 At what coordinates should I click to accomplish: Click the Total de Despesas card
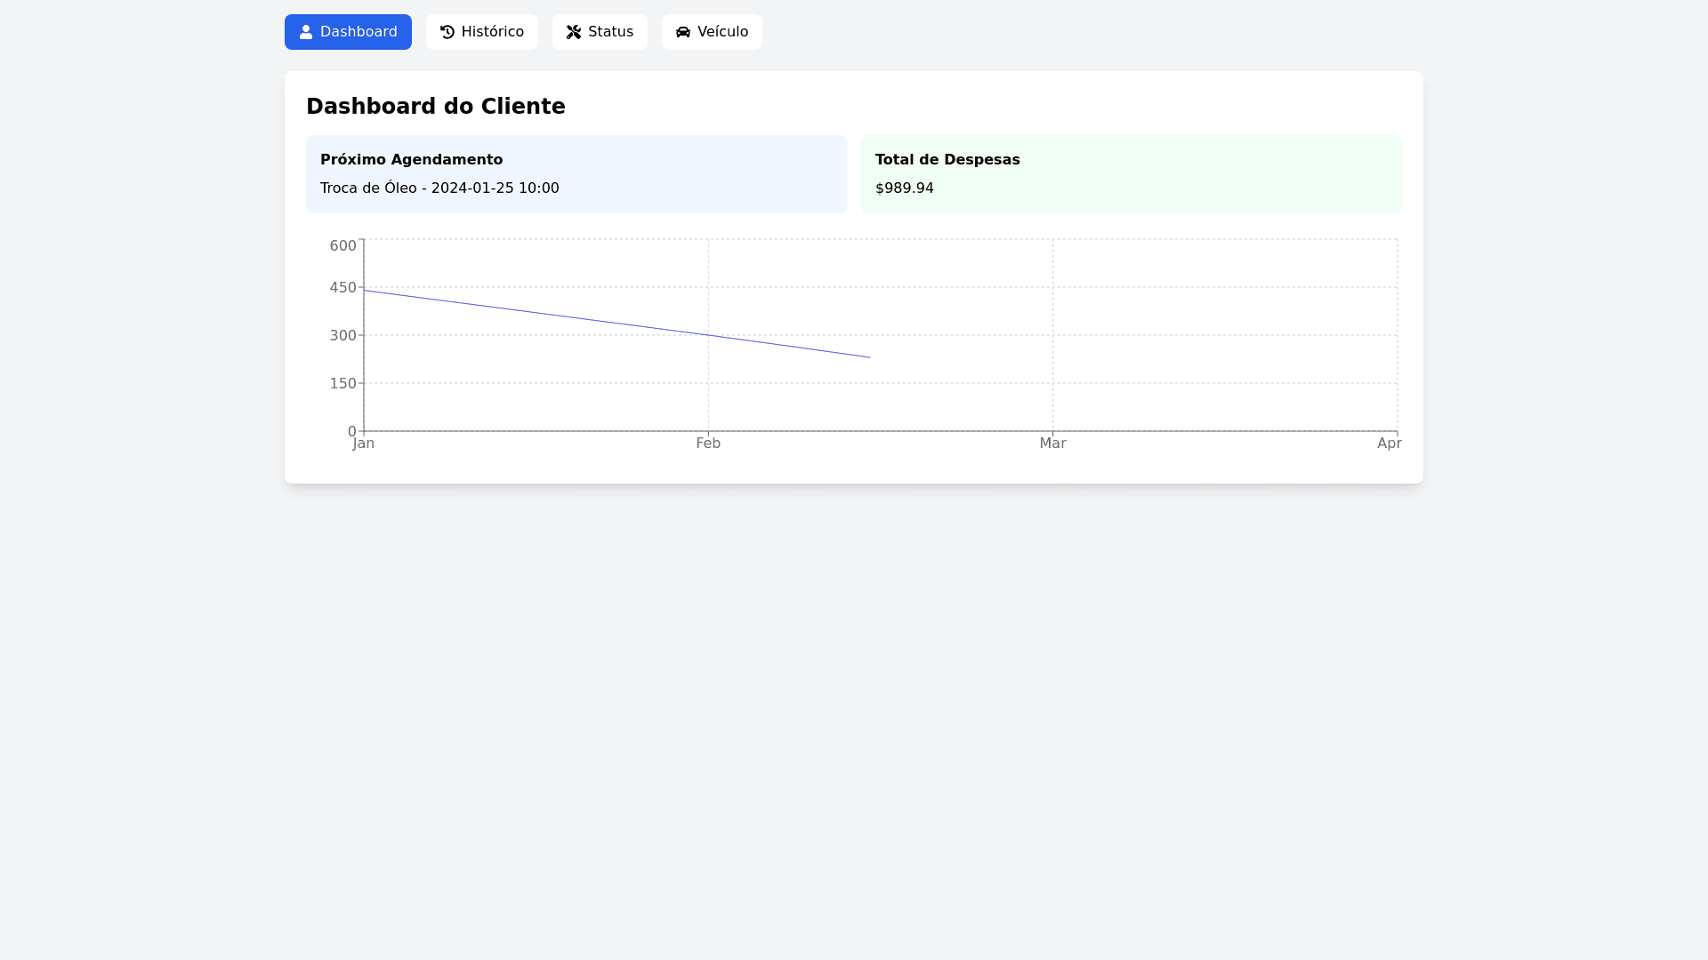click(1131, 174)
